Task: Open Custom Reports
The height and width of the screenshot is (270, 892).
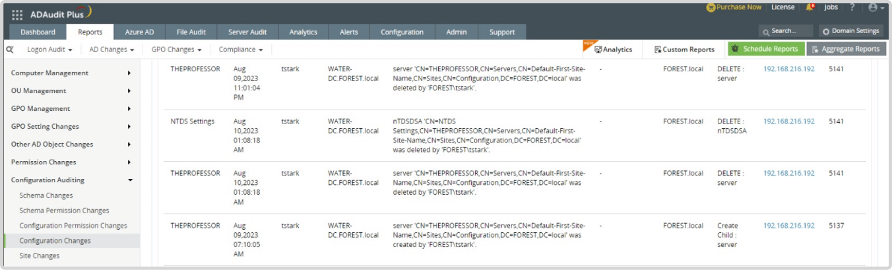Action: click(x=684, y=50)
